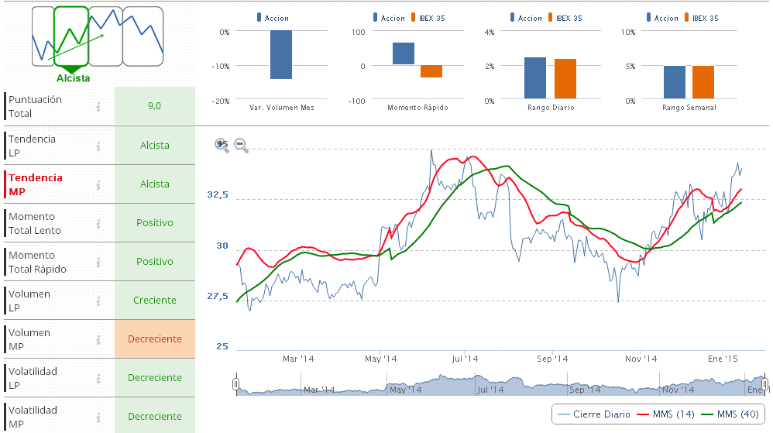Click the zoom in magnifier icon on chart
The width and height of the screenshot is (773, 433).
pyautogui.click(x=222, y=145)
